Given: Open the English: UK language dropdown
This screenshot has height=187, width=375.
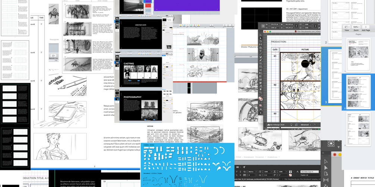Looking at the screenshot, I should pos(311,175).
